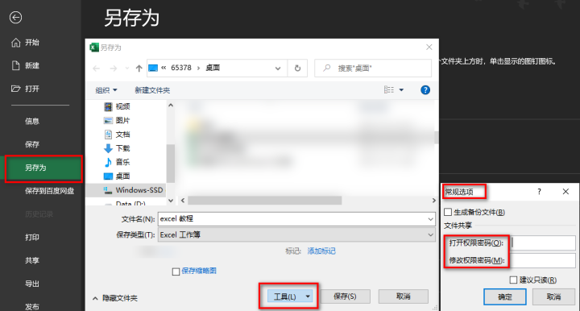Screen dimensions: 580x311
Task: Select 另存为 in the sidebar
Action: tap(43, 168)
